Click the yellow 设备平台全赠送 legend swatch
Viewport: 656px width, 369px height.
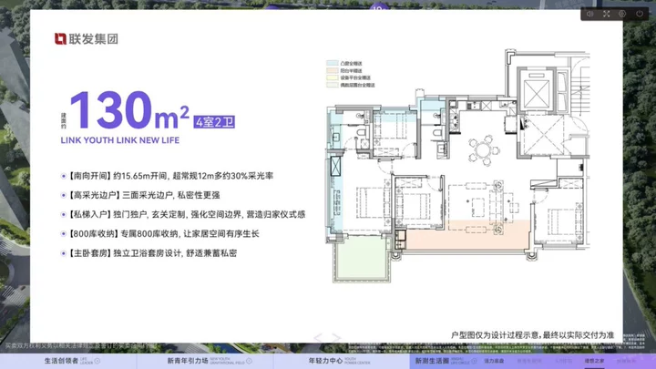[333, 77]
